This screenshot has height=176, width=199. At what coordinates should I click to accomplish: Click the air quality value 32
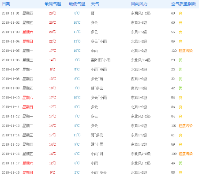pyautogui.click(x=173, y=79)
